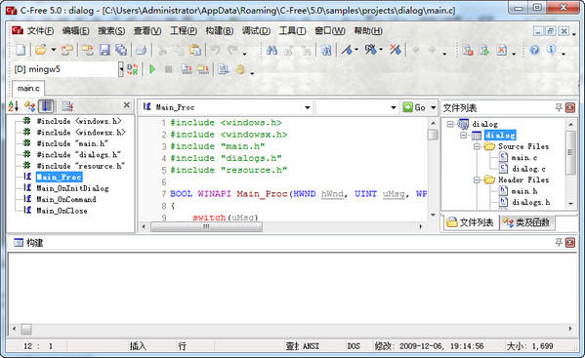
Task: Open the 调试(D) menu
Action: [256, 31]
